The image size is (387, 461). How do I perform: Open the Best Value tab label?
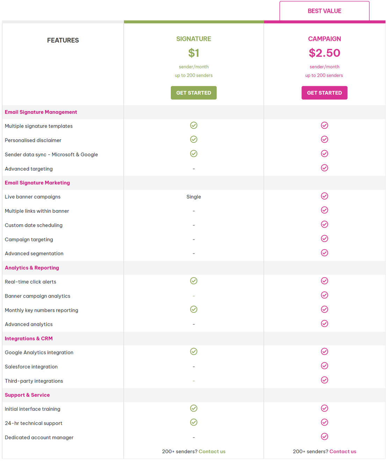[324, 11]
